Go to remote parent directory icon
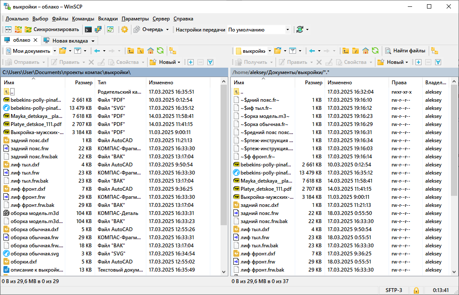This screenshot has width=459, height=295. (x=346, y=51)
